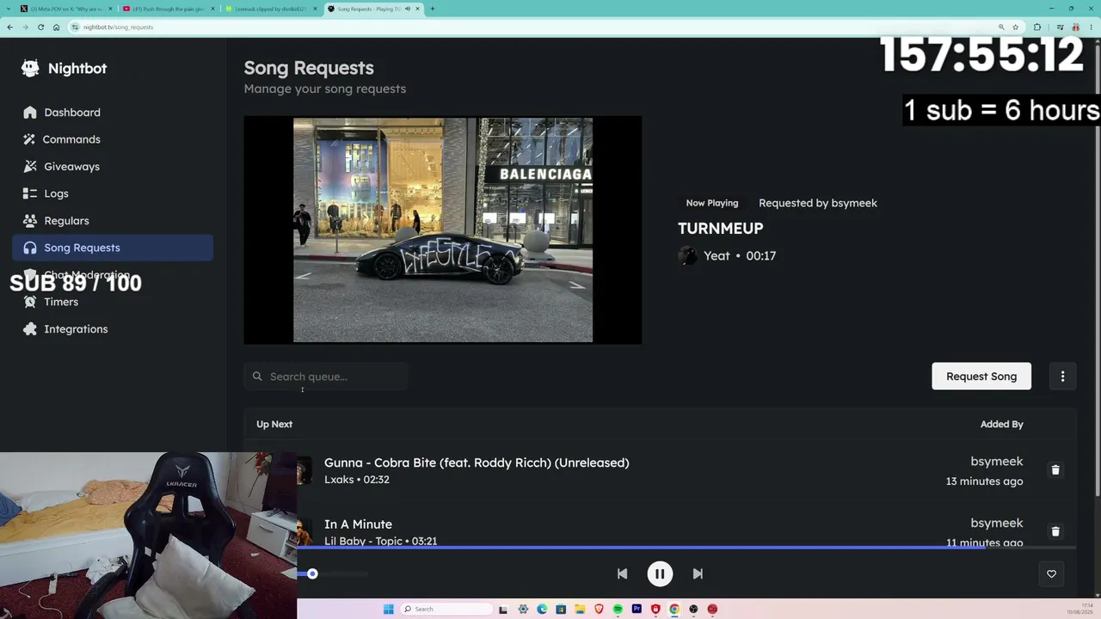Click the Yeat artist avatar
Image resolution: width=1101 pixels, height=619 pixels.
[687, 255]
